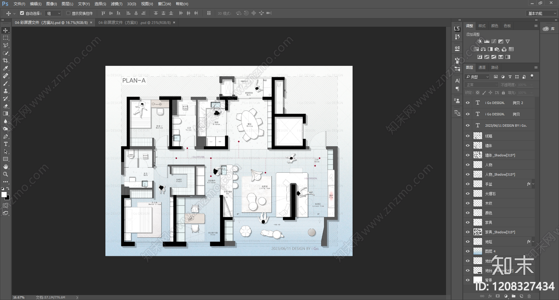Click the background color swatch
The width and height of the screenshot is (559, 300).
pyautogui.click(x=8, y=198)
